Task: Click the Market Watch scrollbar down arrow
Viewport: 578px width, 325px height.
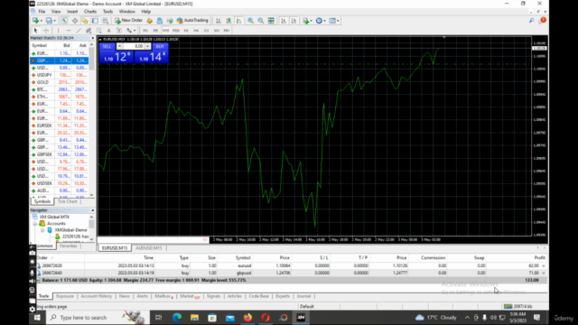Action: pos(92,195)
